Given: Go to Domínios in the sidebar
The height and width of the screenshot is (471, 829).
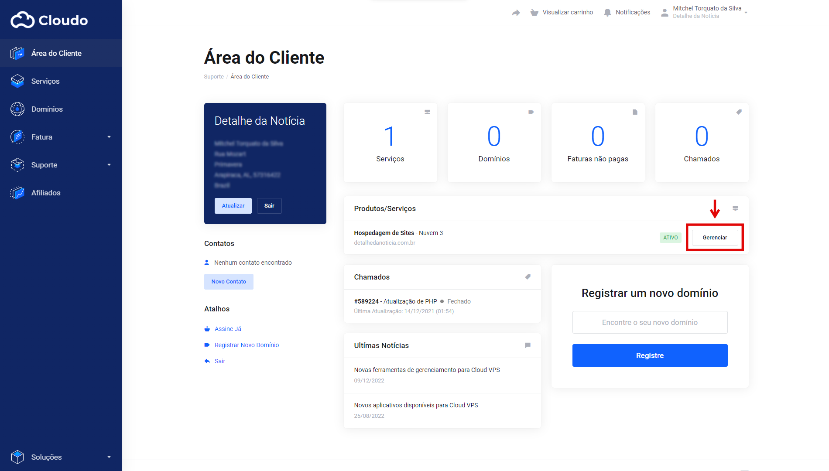Looking at the screenshot, I should tap(61, 109).
